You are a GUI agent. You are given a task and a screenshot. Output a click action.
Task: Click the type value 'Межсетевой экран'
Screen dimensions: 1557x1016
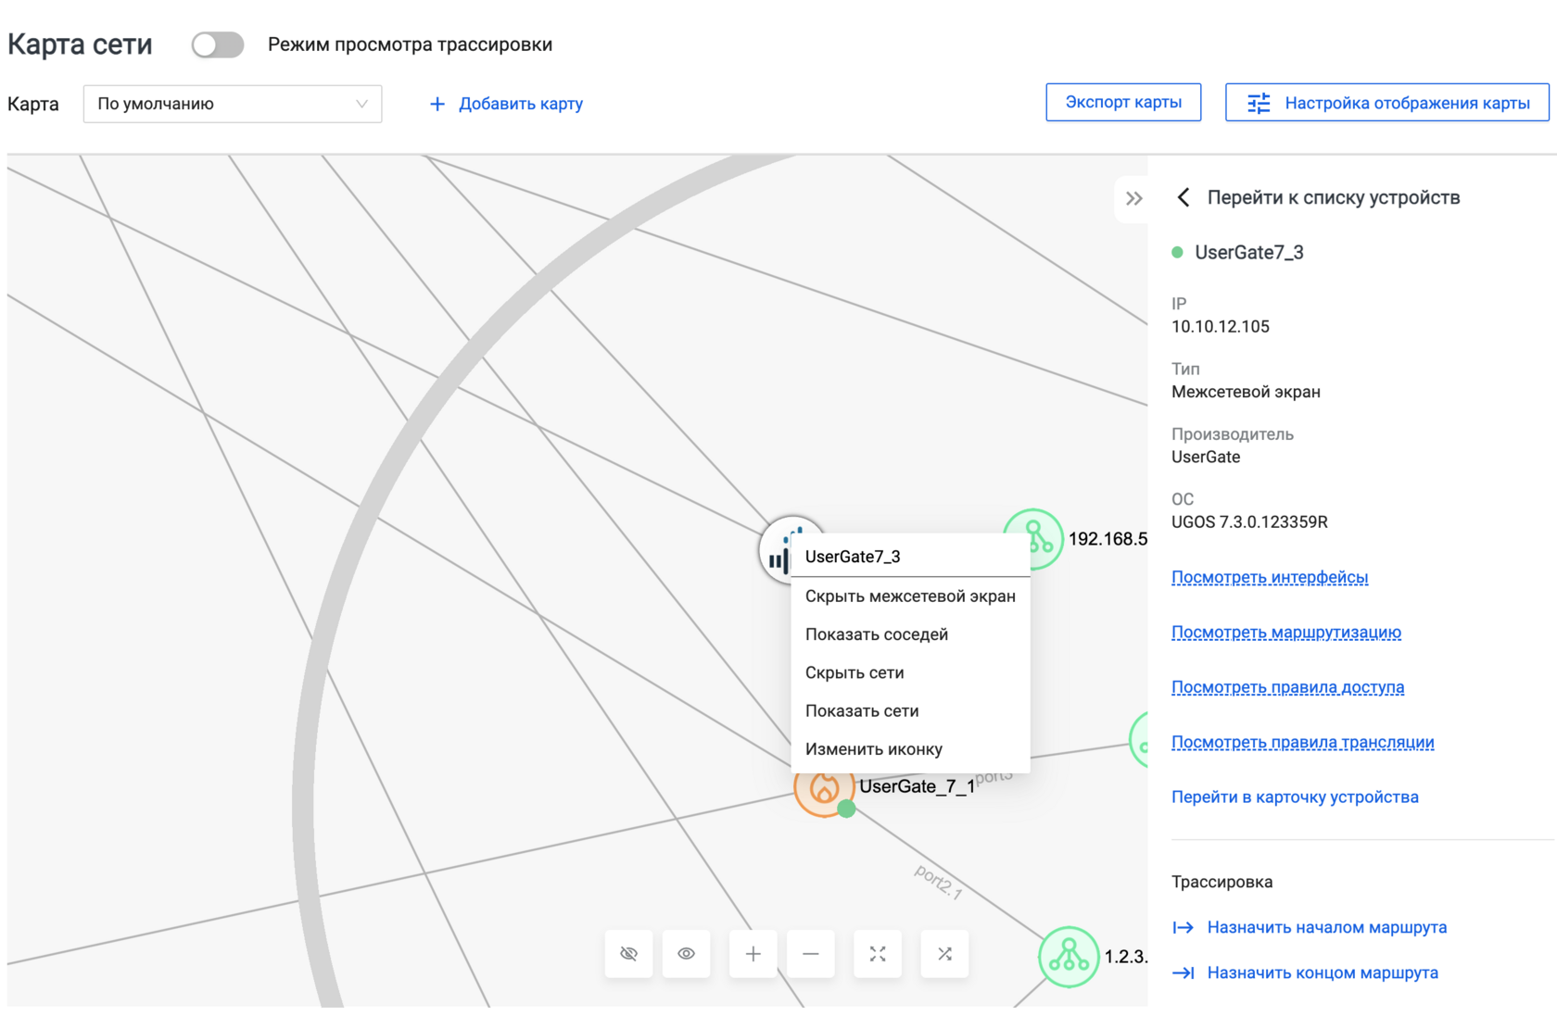click(x=1246, y=392)
